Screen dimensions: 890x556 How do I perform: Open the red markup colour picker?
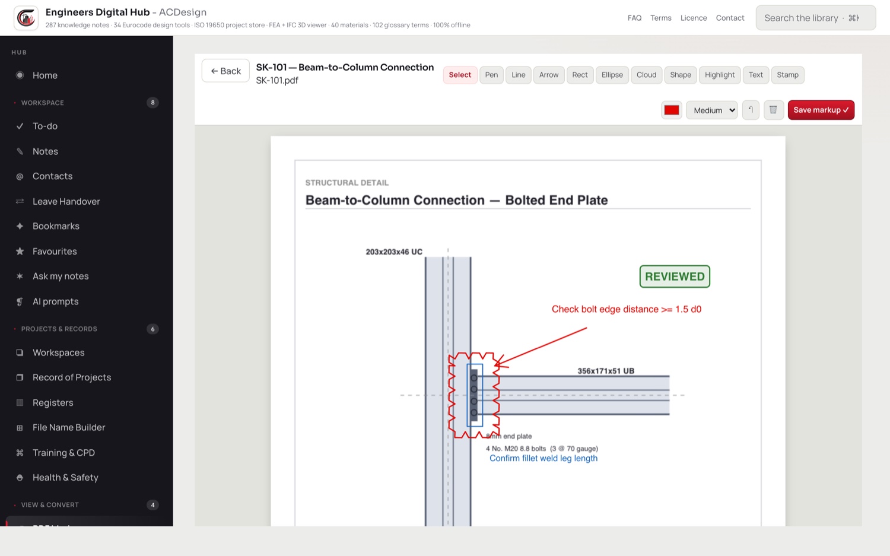coord(672,110)
